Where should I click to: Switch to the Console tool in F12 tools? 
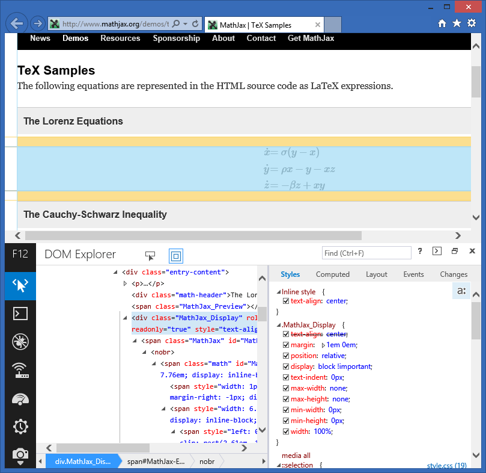[20, 314]
